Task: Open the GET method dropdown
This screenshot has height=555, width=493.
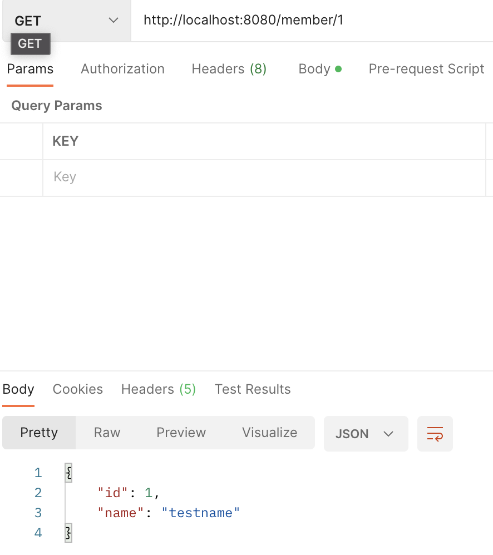Action: [67, 21]
